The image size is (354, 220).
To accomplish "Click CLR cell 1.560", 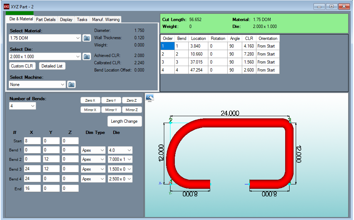I will click(249, 62).
